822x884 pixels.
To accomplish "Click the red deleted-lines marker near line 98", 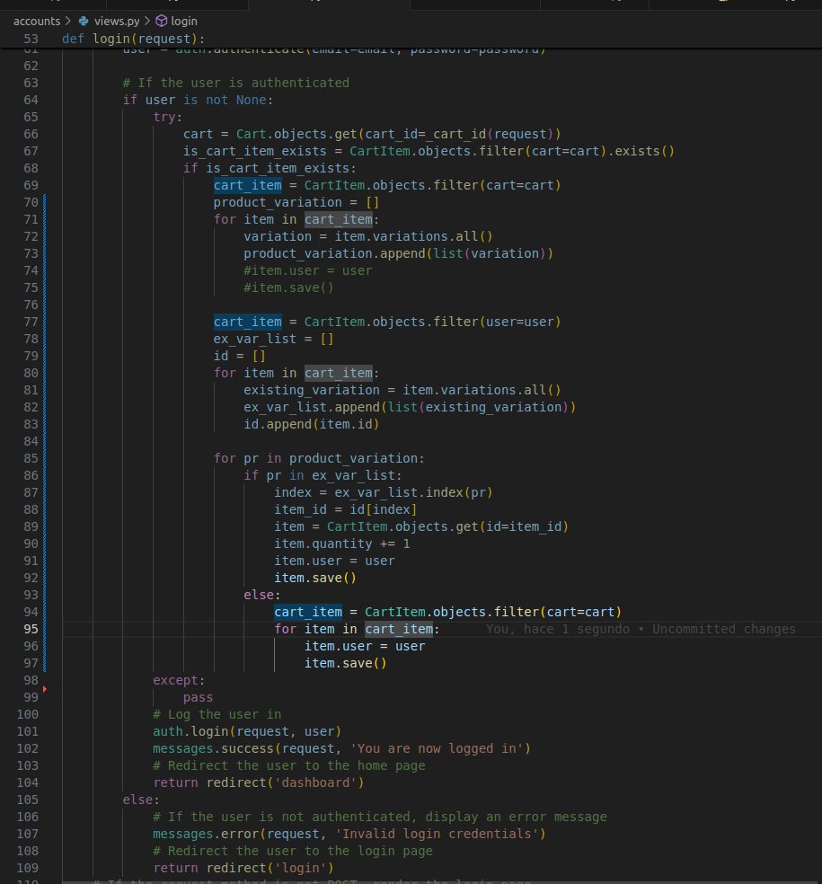I will tap(45, 688).
